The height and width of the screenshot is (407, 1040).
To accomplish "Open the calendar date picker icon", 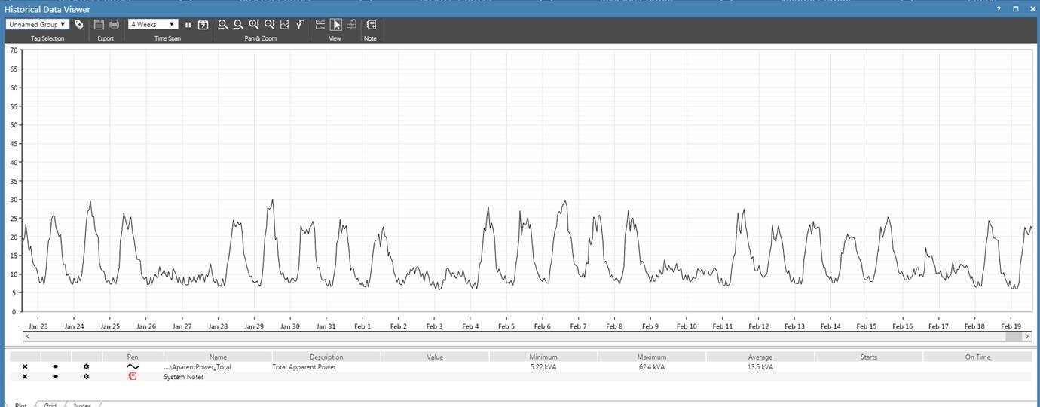I will [x=203, y=25].
